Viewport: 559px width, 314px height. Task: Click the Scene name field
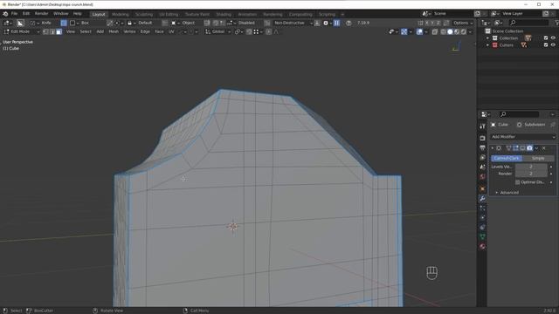[x=452, y=14]
